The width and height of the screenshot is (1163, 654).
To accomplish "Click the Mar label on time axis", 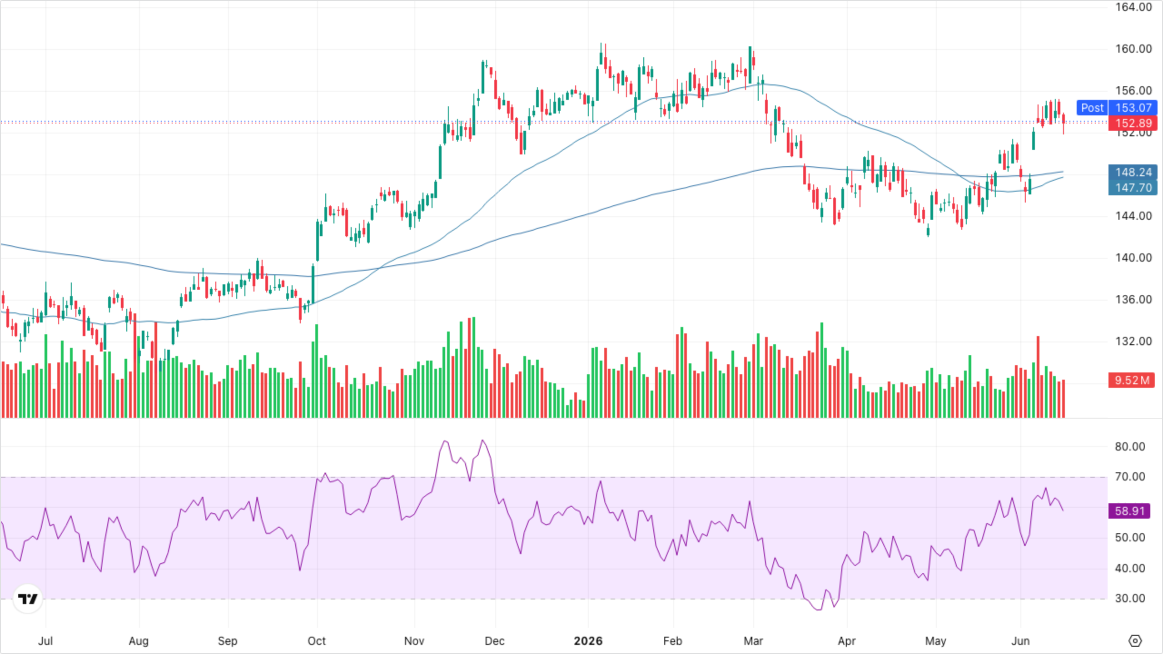I will (753, 641).
